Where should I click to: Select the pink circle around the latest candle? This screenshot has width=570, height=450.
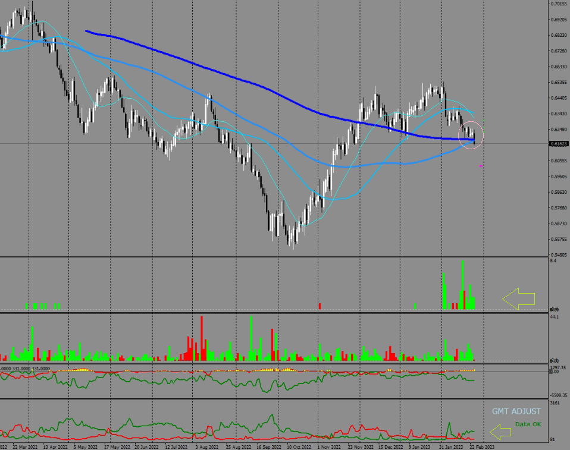[x=471, y=136]
